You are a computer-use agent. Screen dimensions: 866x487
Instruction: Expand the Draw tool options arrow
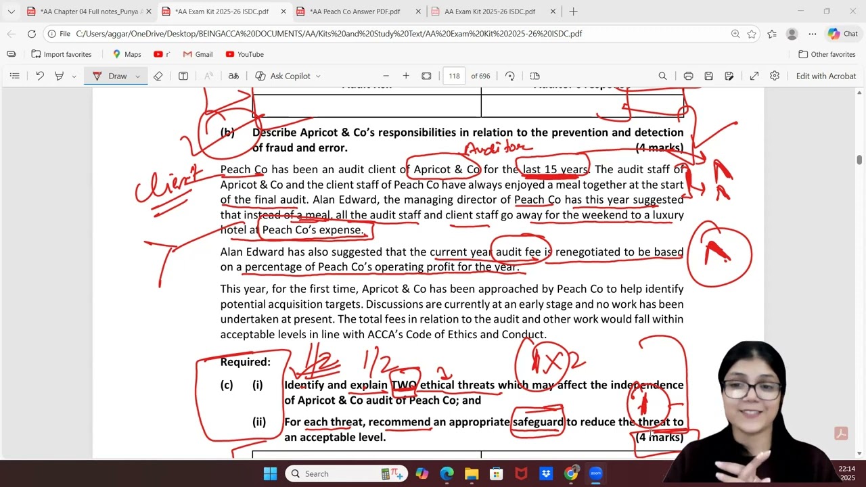tap(137, 76)
